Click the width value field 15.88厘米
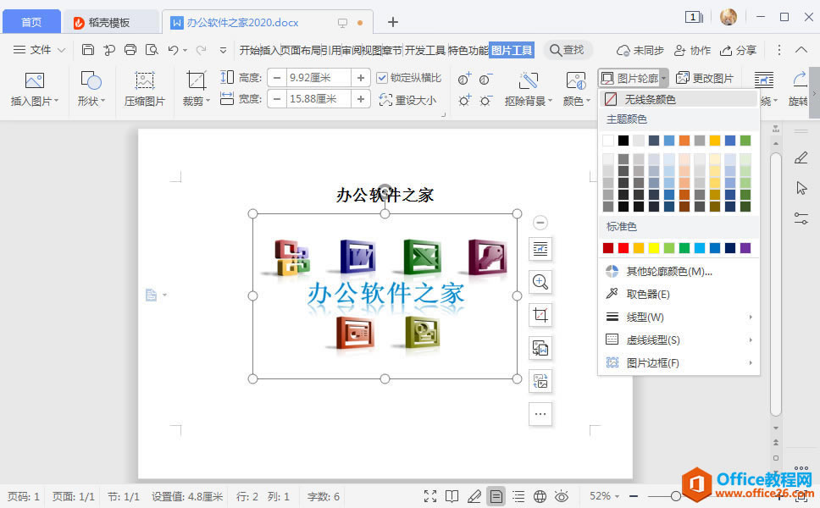 click(x=318, y=99)
